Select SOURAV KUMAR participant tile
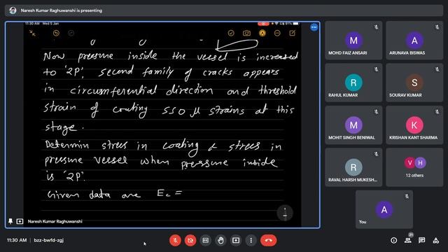Image resolution: width=448 pixels, height=252 pixels. [x=414, y=83]
